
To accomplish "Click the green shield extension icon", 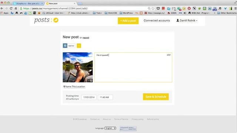I will (x=199, y=8).
